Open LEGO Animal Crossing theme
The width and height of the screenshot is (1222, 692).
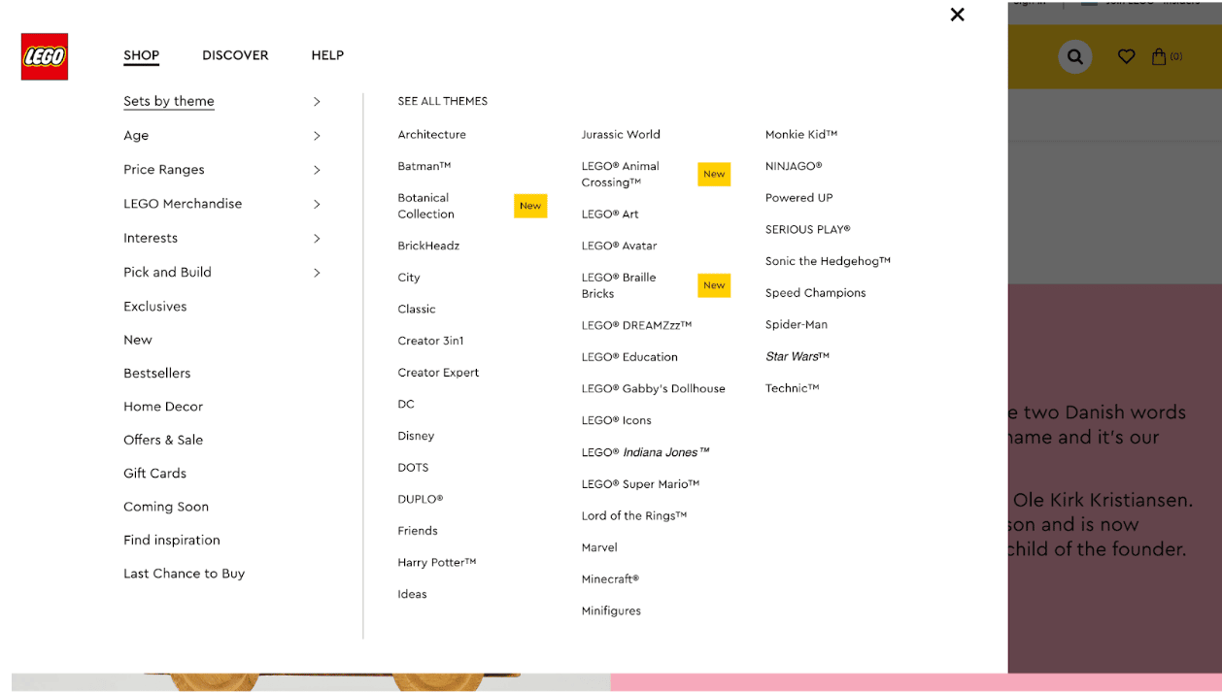coord(620,175)
